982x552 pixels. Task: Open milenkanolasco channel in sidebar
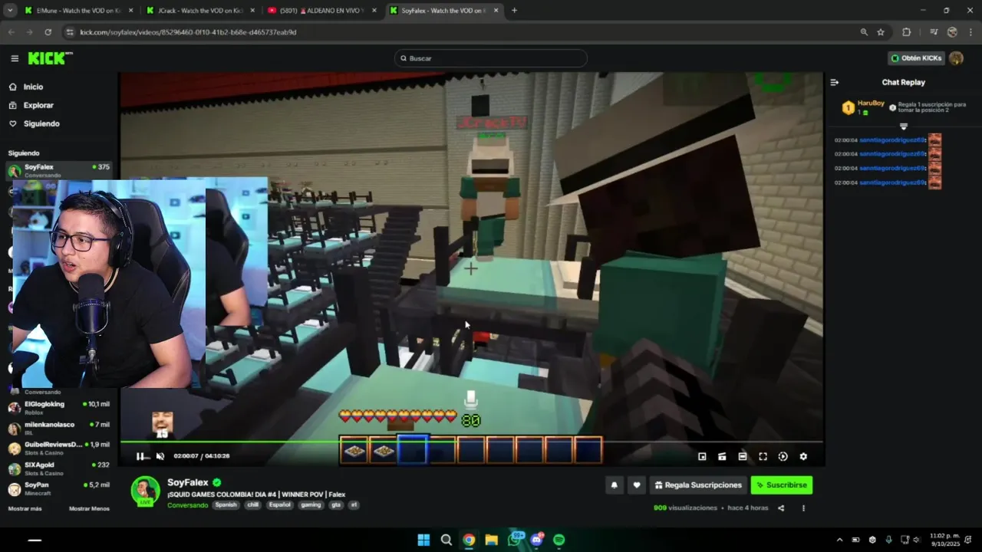(x=59, y=429)
